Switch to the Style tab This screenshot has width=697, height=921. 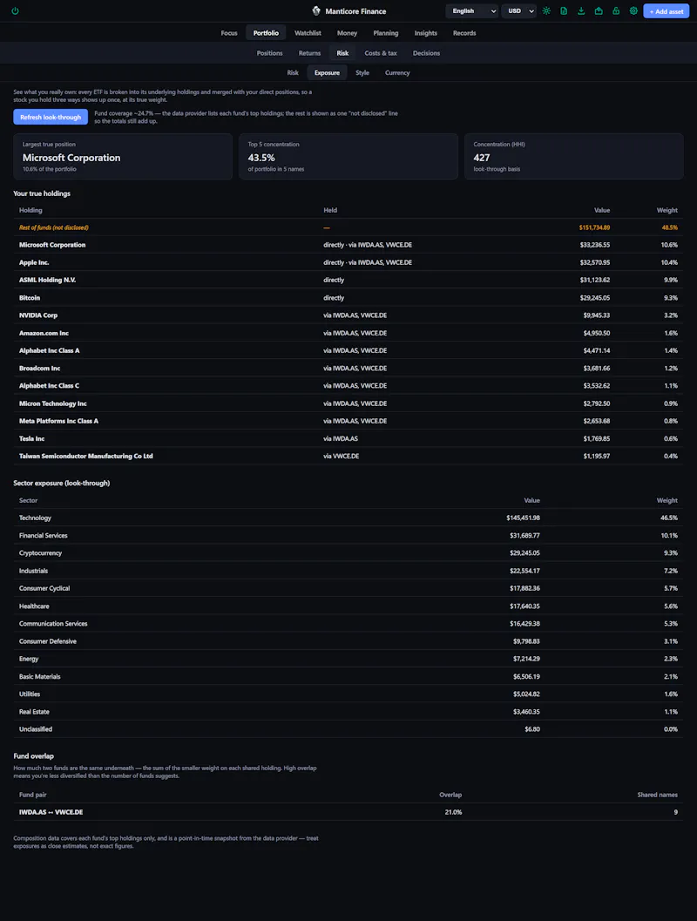[362, 73]
